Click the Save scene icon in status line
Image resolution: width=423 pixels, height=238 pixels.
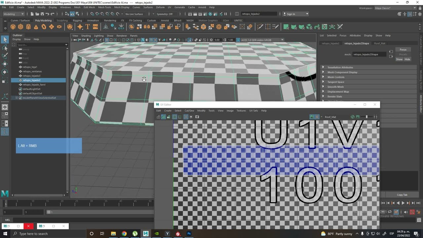coord(42,14)
